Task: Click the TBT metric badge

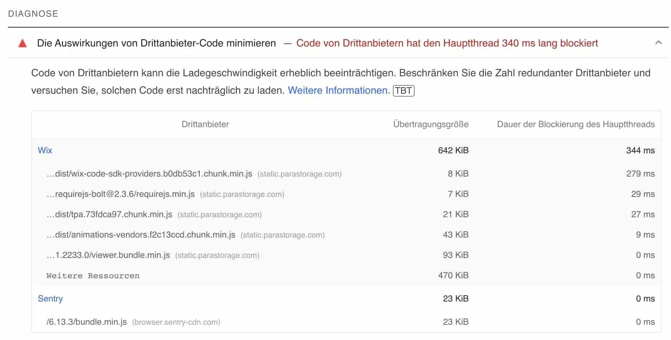Action: click(x=403, y=90)
